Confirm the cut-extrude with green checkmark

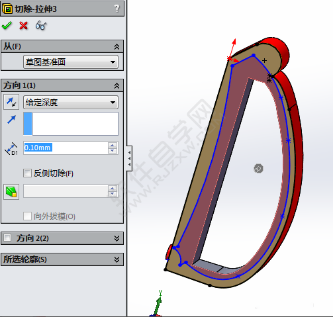7,26
